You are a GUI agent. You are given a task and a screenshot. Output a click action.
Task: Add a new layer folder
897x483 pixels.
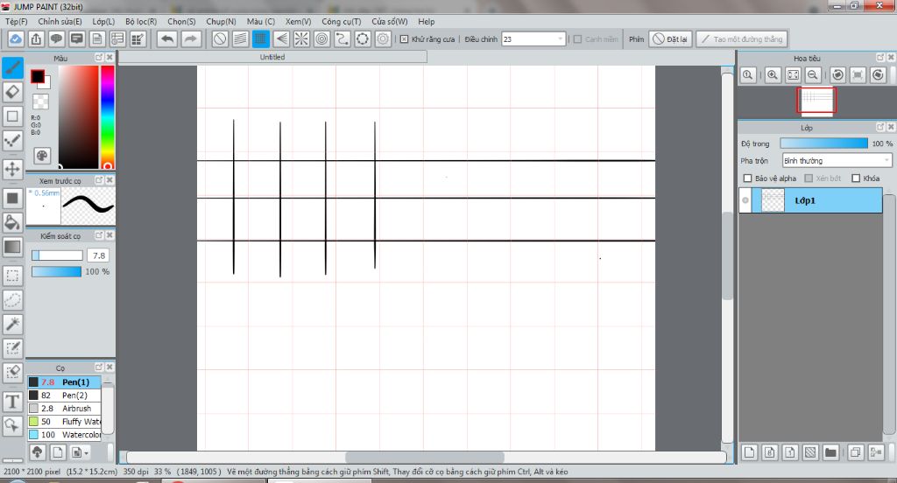tap(830, 452)
